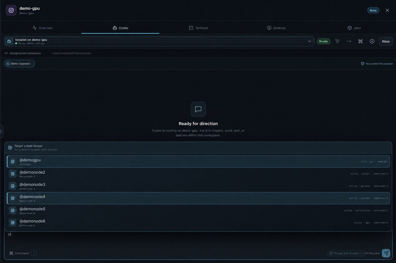
Task: Click the Desktop tab's monitor icon
Action: coord(269,28)
